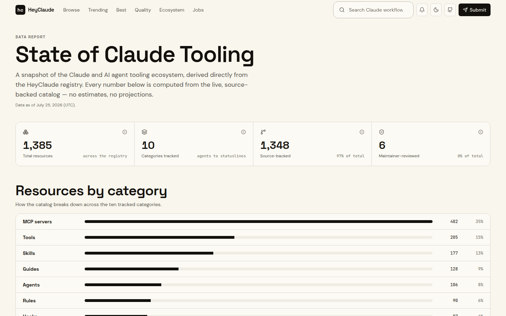Click the 'State of Claude Tooling' title
The width and height of the screenshot is (506, 316).
(135, 54)
